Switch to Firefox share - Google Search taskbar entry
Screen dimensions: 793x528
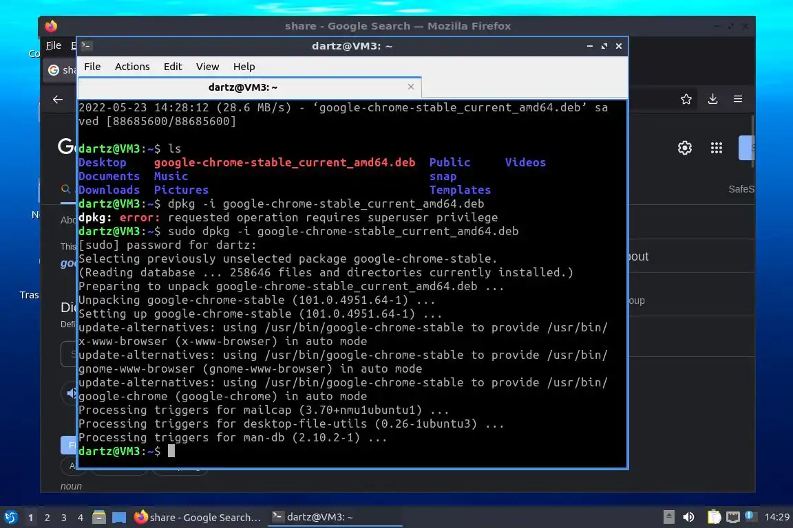coord(198,517)
